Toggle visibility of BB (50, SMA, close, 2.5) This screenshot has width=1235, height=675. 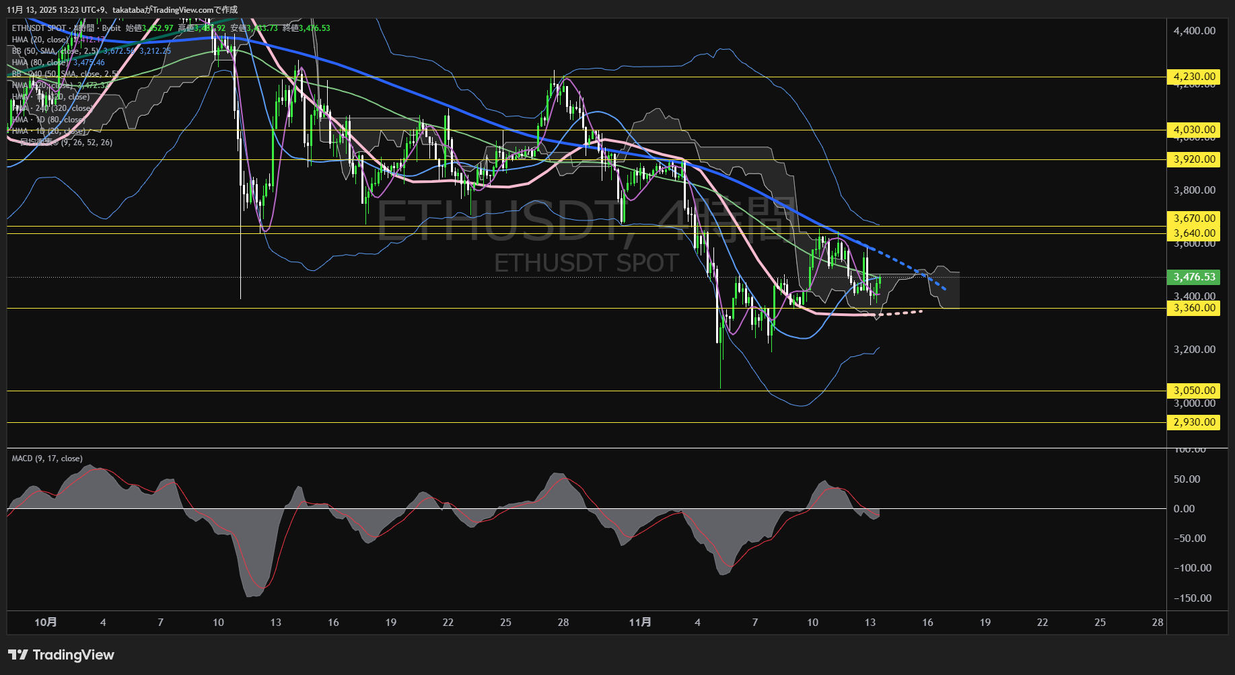54,50
